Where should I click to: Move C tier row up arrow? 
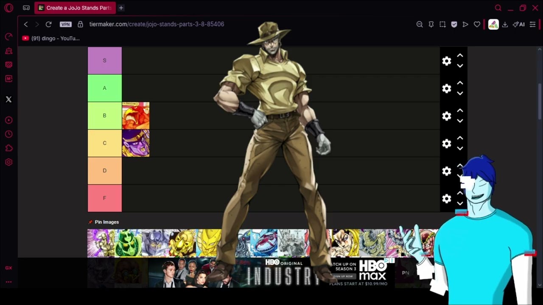(x=460, y=138)
